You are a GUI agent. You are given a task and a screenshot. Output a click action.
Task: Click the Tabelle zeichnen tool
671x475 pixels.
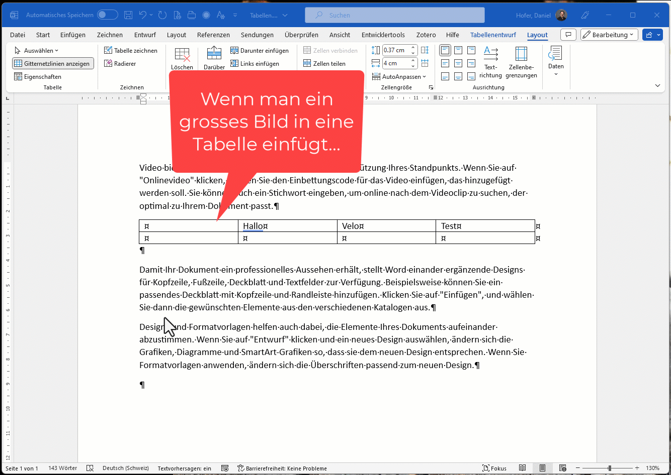click(130, 51)
